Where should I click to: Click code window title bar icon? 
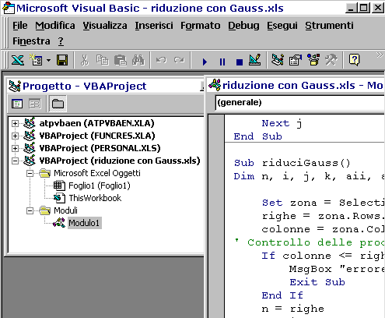[215, 85]
